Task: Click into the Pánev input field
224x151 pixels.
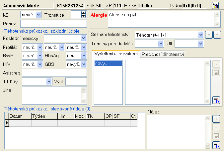Action: pos(53,24)
